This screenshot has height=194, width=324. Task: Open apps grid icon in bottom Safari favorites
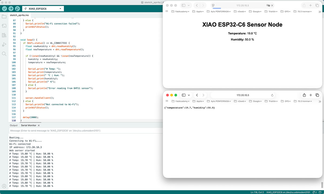point(167,101)
